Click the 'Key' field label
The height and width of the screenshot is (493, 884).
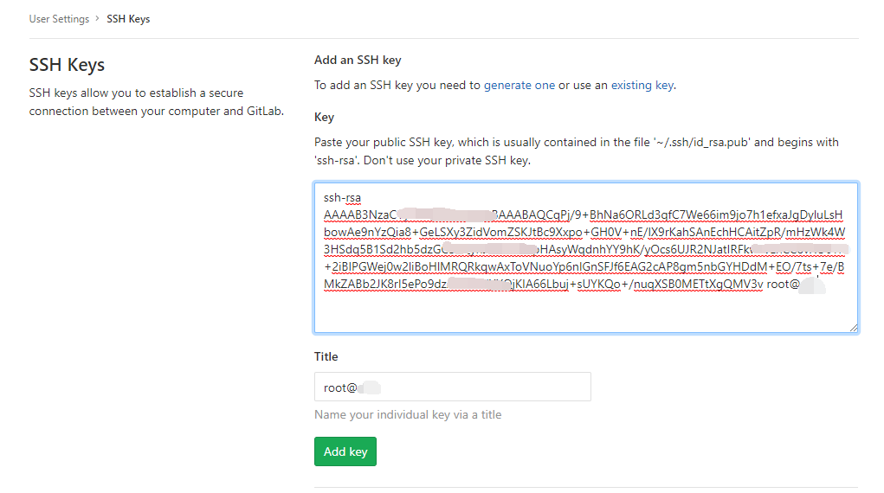[x=324, y=117]
